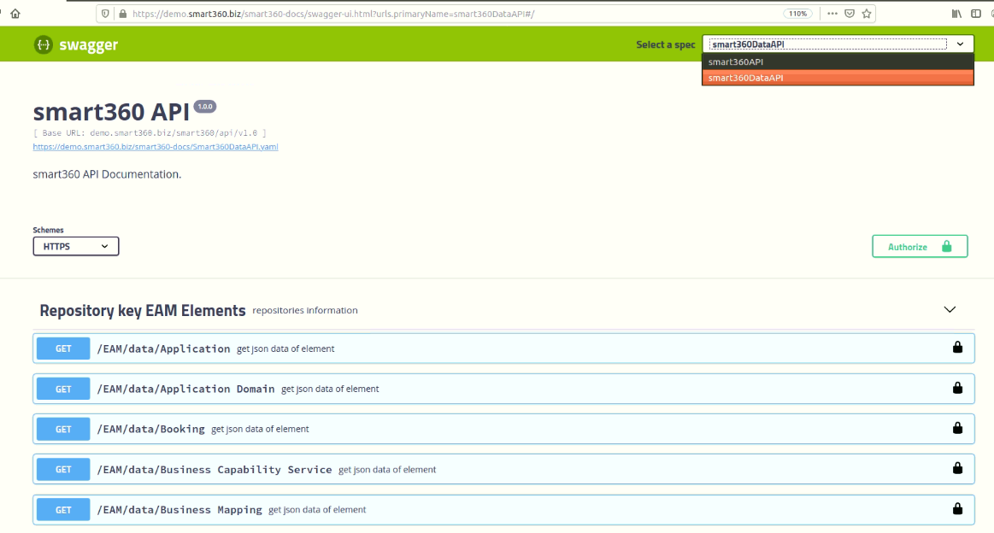The height and width of the screenshot is (533, 994).
Task: Toggle the browser sidebar icon
Action: click(x=976, y=14)
